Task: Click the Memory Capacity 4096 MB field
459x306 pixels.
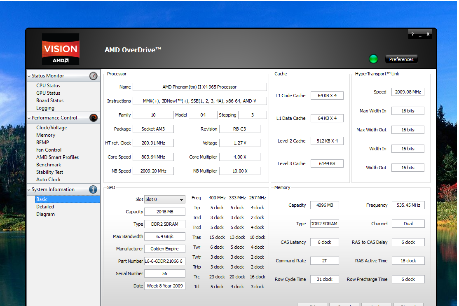Action: (x=325, y=206)
